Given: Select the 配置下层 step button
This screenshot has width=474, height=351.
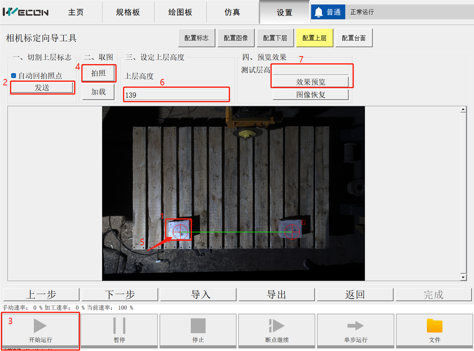Looking at the screenshot, I should coord(275,38).
